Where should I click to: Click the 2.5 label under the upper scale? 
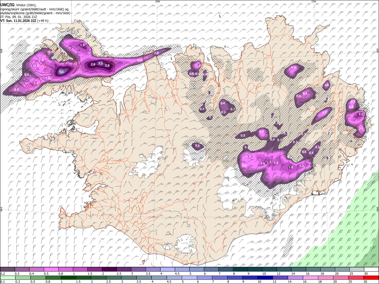point(119,274)
